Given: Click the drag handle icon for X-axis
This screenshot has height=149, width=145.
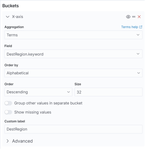Looking at the screenshot, I should point(134,17).
